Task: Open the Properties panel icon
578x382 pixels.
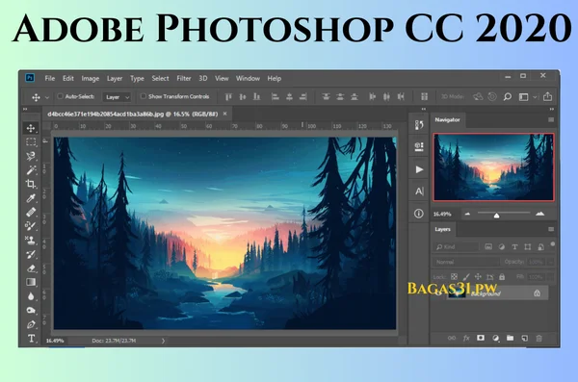Action: (x=419, y=146)
